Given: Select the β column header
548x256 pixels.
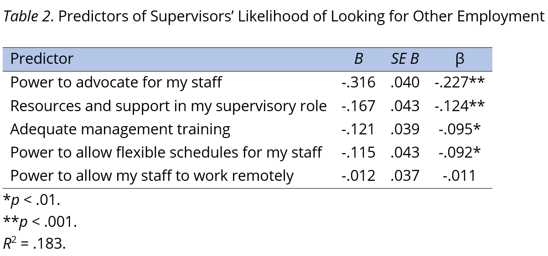Looking at the screenshot, I should (x=460, y=59).
